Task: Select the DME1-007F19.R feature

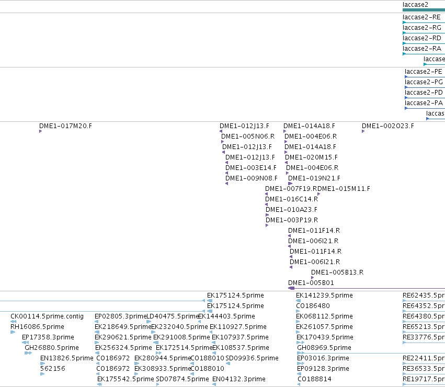Action: 291,189
